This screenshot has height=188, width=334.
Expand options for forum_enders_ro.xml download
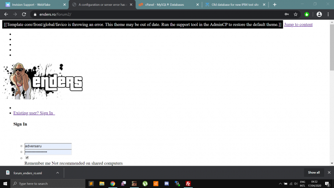coord(57,173)
